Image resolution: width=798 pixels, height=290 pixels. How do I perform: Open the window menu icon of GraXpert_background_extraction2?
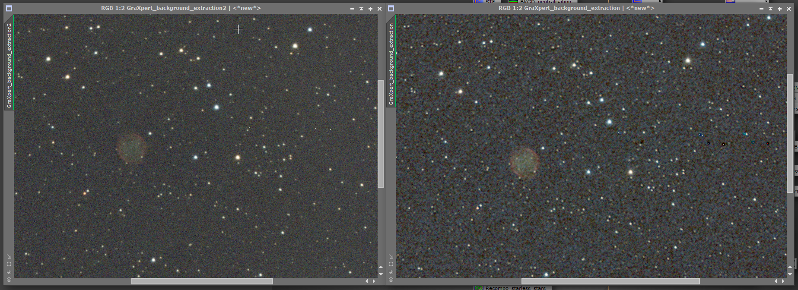click(x=9, y=8)
